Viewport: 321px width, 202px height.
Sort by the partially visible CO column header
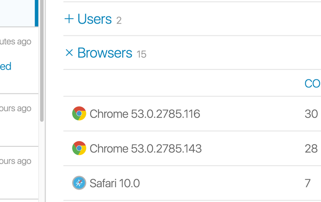point(313,84)
